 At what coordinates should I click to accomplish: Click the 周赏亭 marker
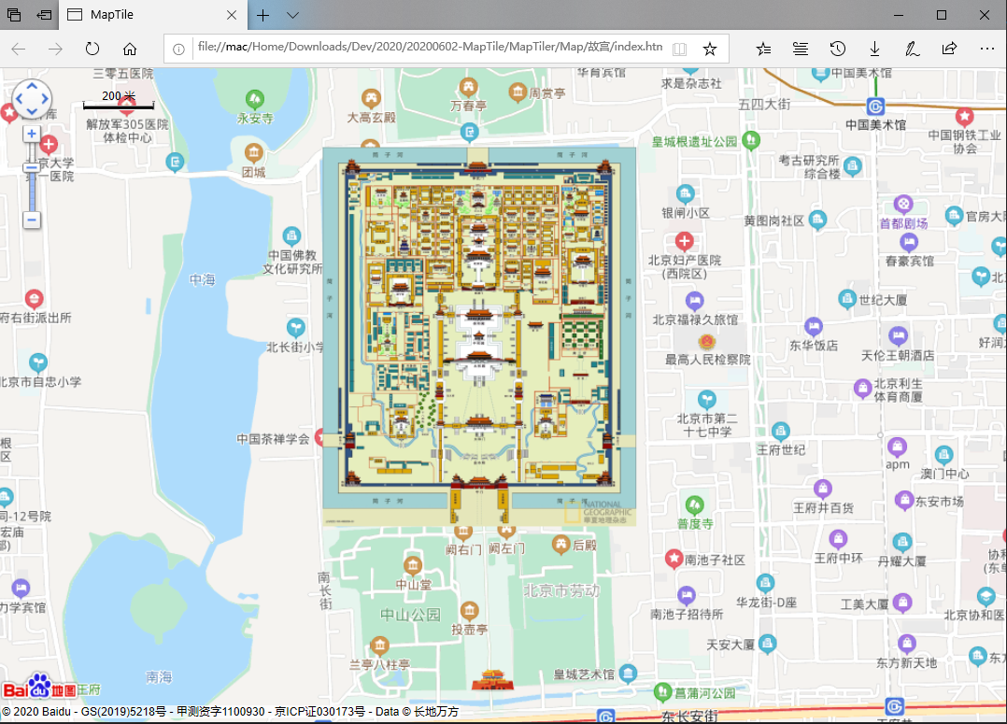518,92
